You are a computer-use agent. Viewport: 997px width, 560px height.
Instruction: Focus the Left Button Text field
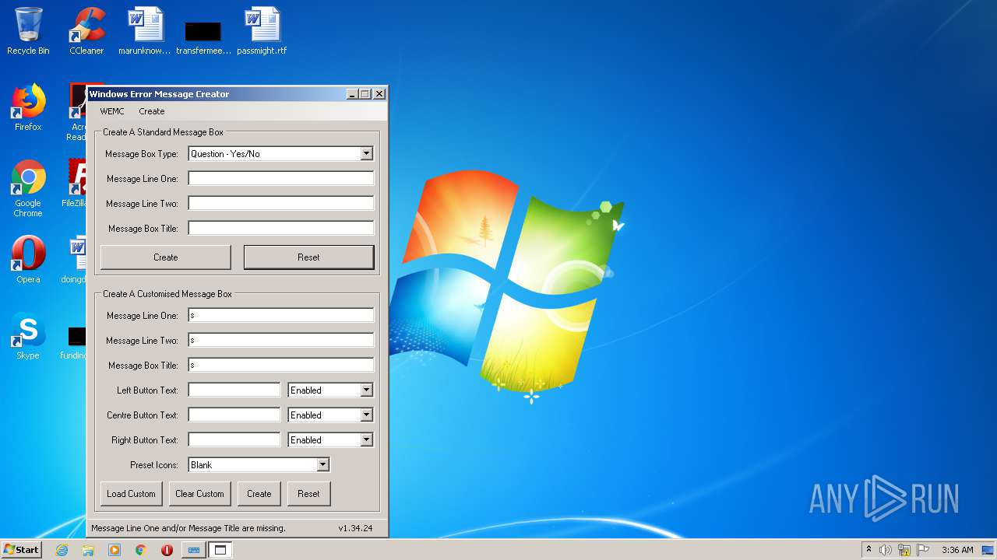pos(234,390)
